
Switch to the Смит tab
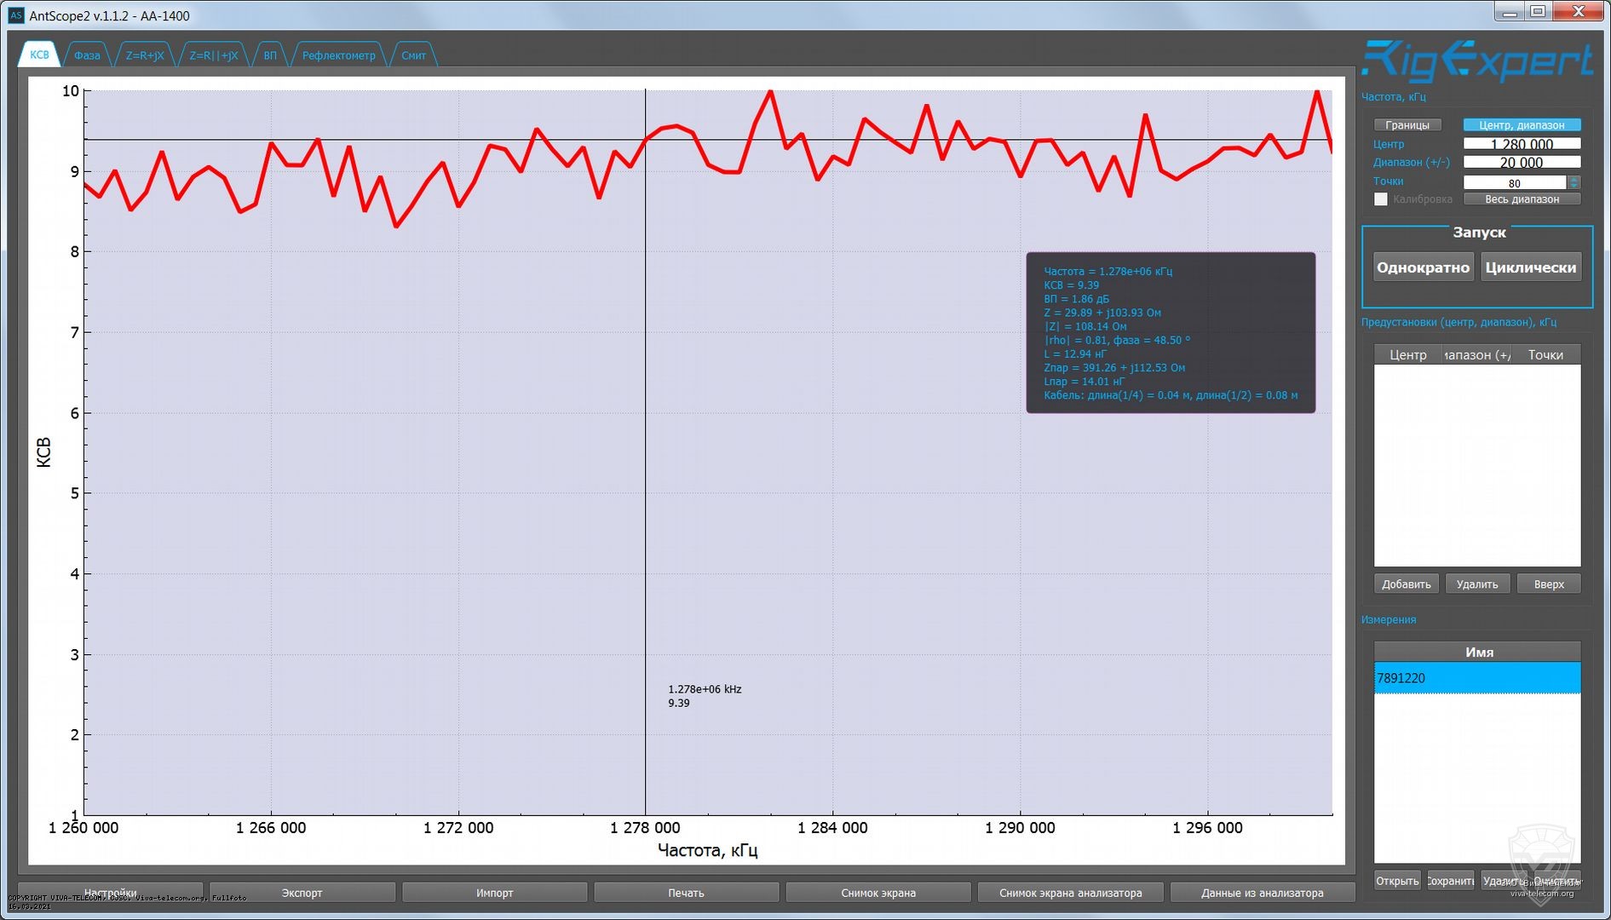[413, 55]
